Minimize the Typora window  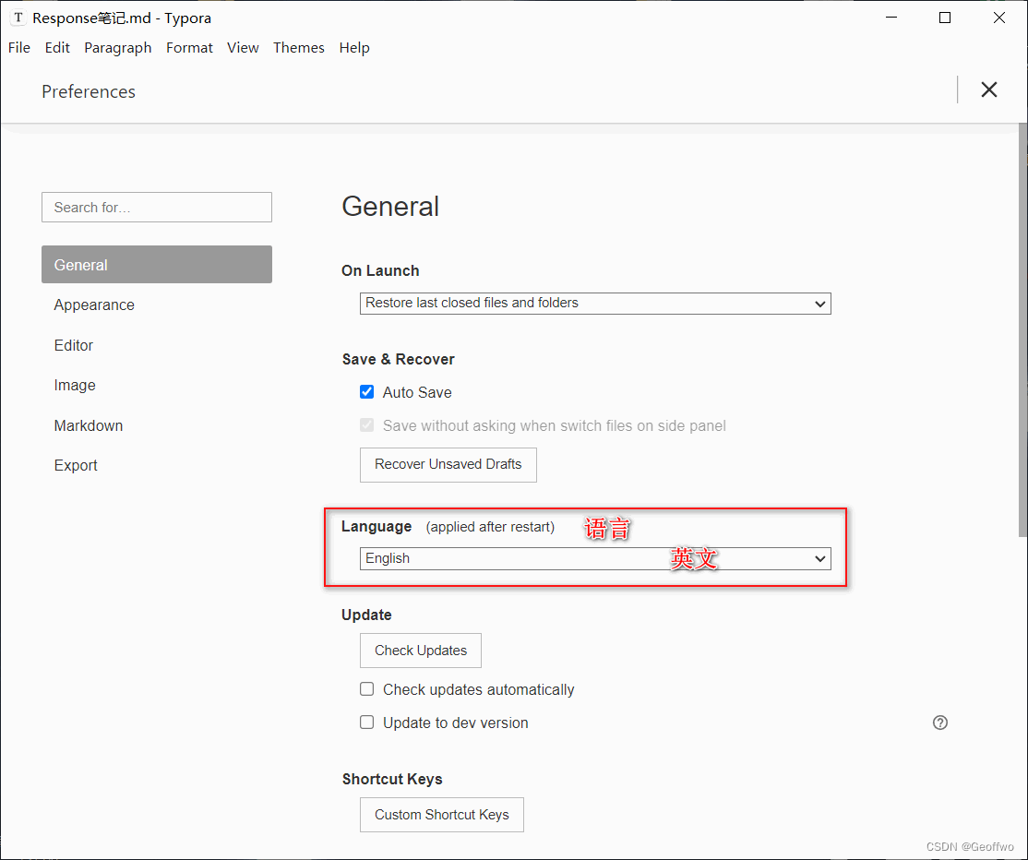tap(891, 18)
